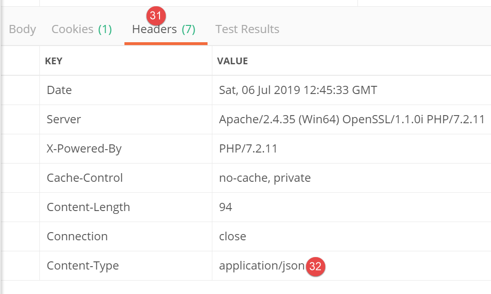
Task: Click the Connection value close
Action: click(x=233, y=236)
